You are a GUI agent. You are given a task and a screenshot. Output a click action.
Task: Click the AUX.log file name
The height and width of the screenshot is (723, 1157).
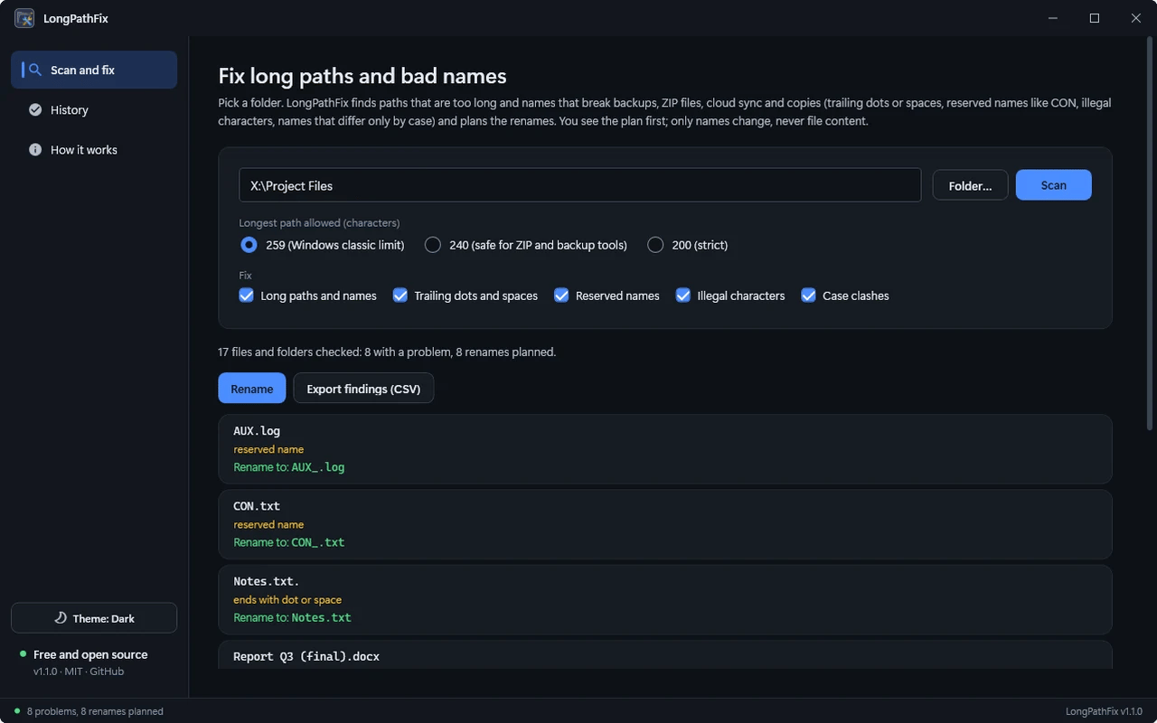[x=257, y=431]
